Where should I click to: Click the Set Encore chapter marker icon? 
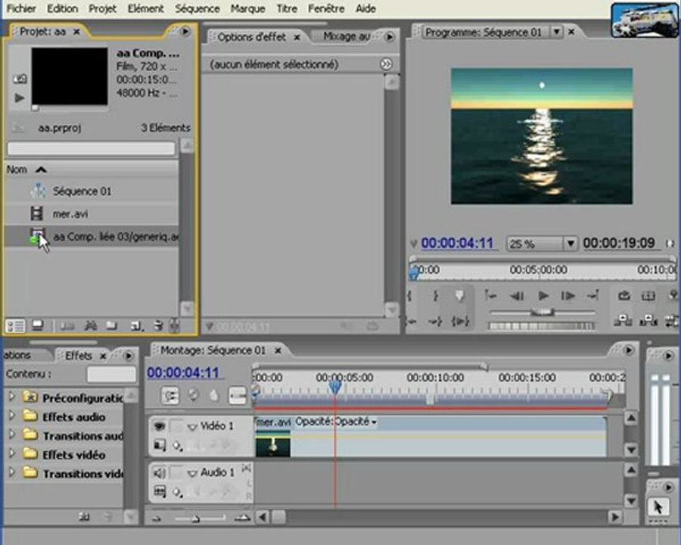[193, 395]
